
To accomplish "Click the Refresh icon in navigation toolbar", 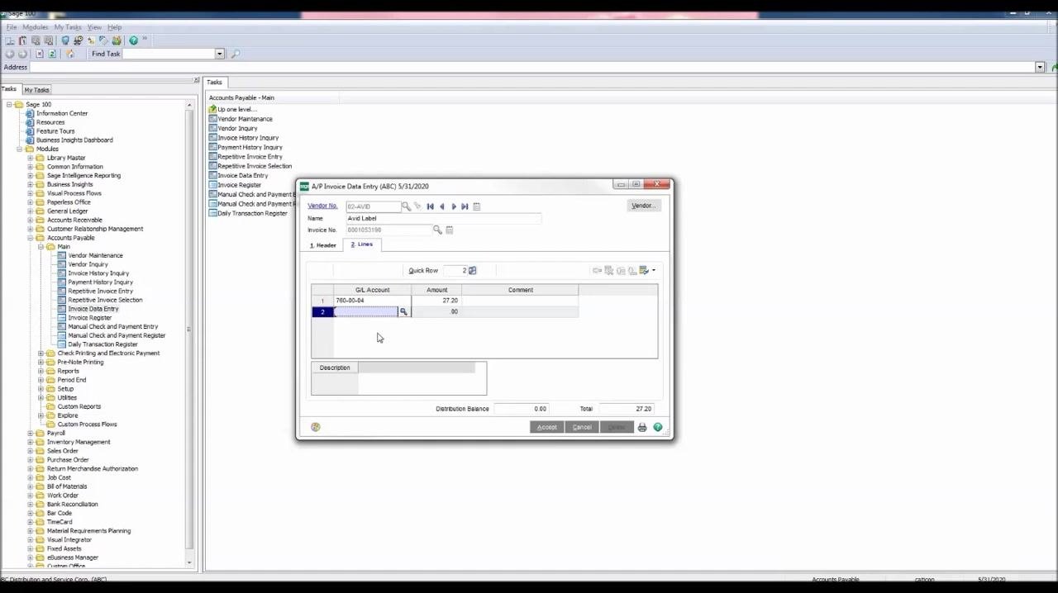I will coord(51,54).
